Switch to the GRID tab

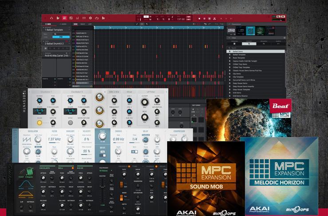[75, 24]
